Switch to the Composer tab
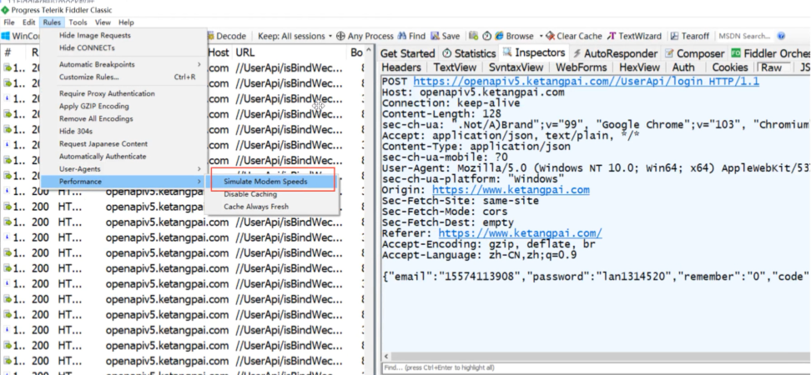 pos(695,53)
